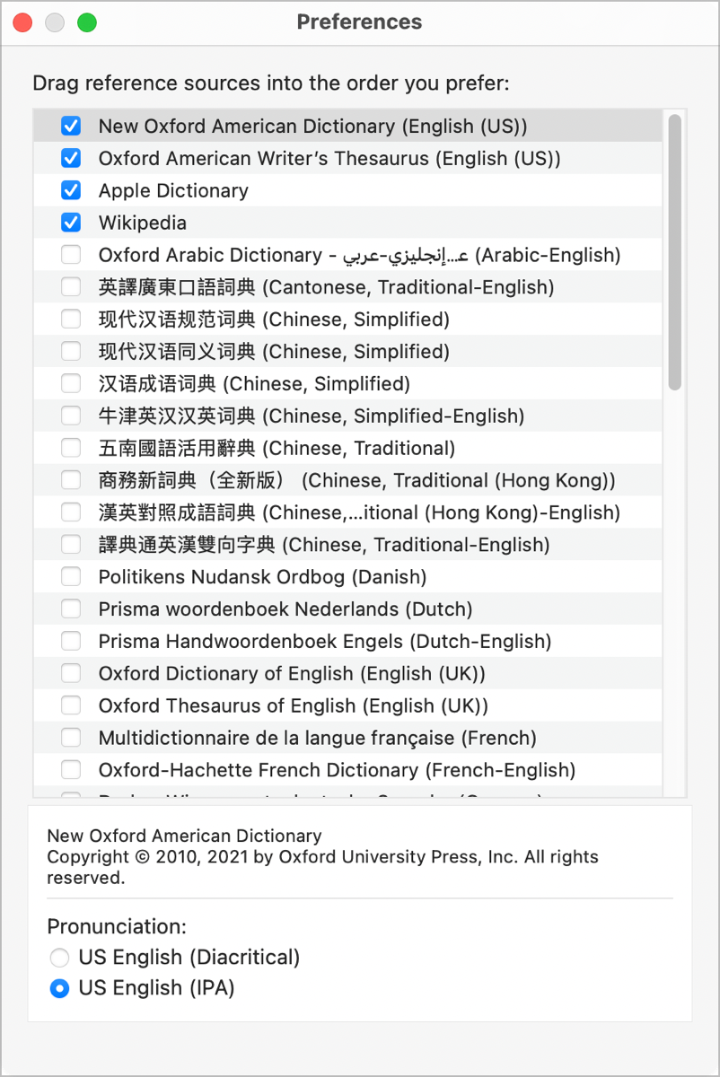The width and height of the screenshot is (720, 1077).
Task: Uncheck New Oxford American Dictionary checkbox
Action: click(x=71, y=127)
